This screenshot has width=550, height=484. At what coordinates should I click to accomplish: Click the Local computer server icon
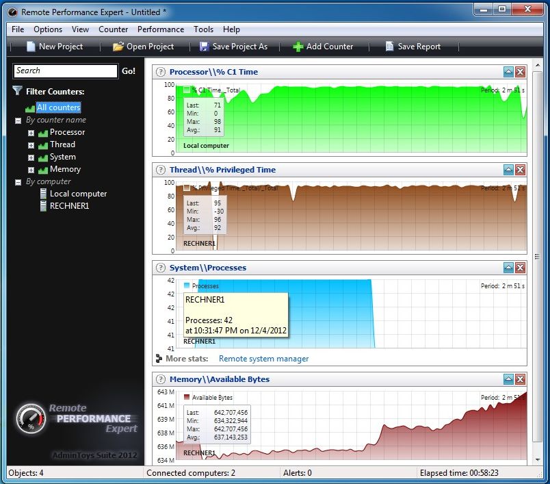click(43, 194)
